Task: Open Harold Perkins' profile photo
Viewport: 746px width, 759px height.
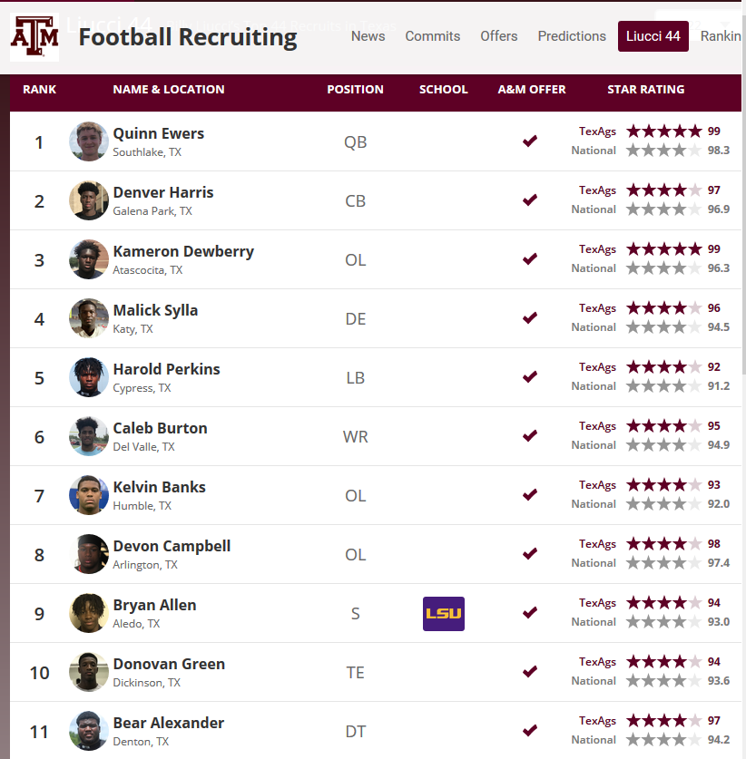Action: point(89,377)
